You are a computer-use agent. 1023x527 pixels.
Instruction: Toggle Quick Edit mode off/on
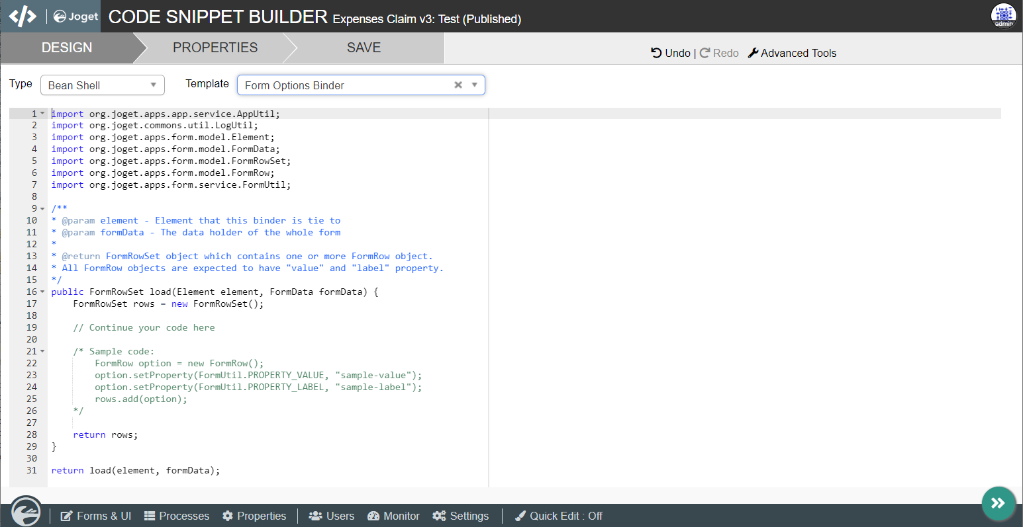[559, 516]
